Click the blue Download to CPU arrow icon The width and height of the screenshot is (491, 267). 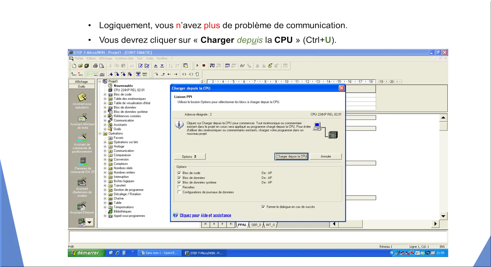(162, 66)
